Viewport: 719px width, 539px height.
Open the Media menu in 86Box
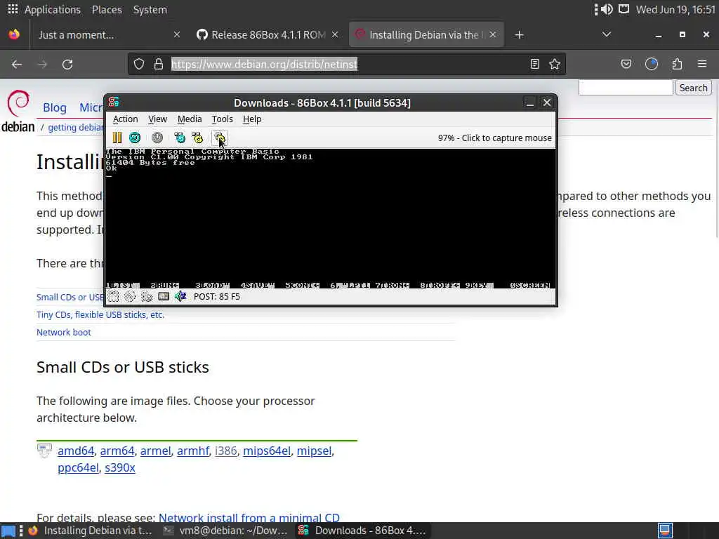(x=190, y=119)
